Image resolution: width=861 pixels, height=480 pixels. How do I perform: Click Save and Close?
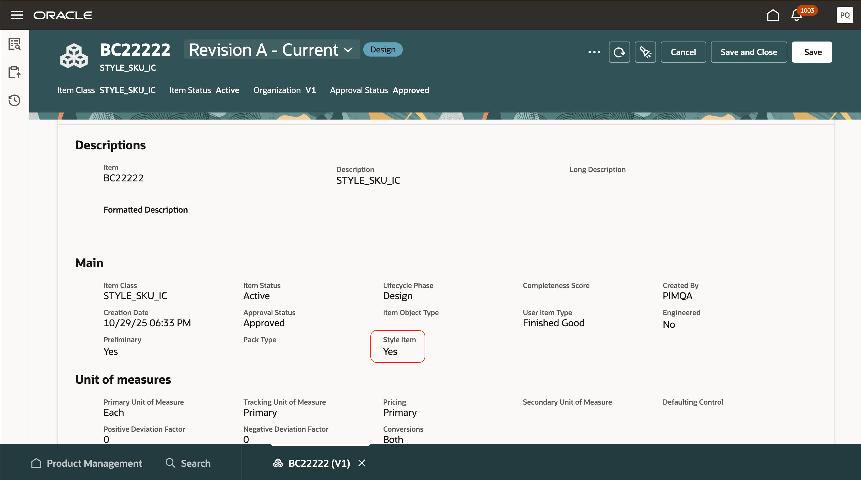click(748, 52)
